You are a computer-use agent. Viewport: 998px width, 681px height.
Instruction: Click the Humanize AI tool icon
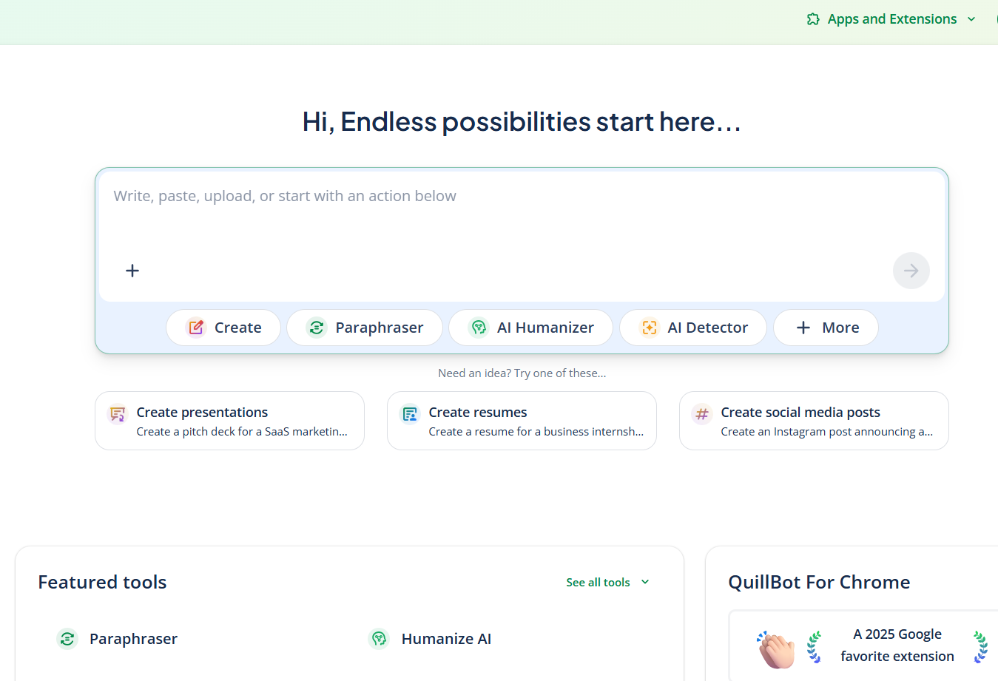coord(379,639)
